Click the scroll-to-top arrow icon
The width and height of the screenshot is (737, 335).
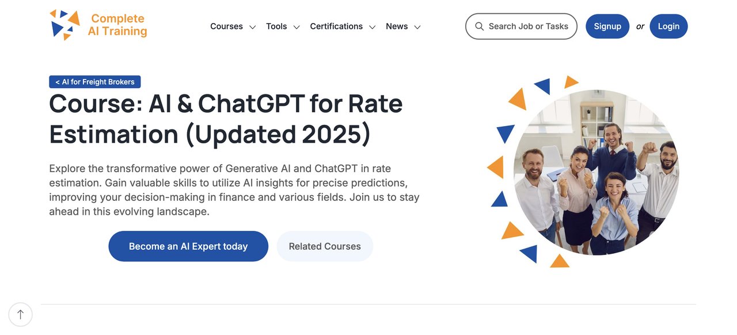pyautogui.click(x=21, y=314)
